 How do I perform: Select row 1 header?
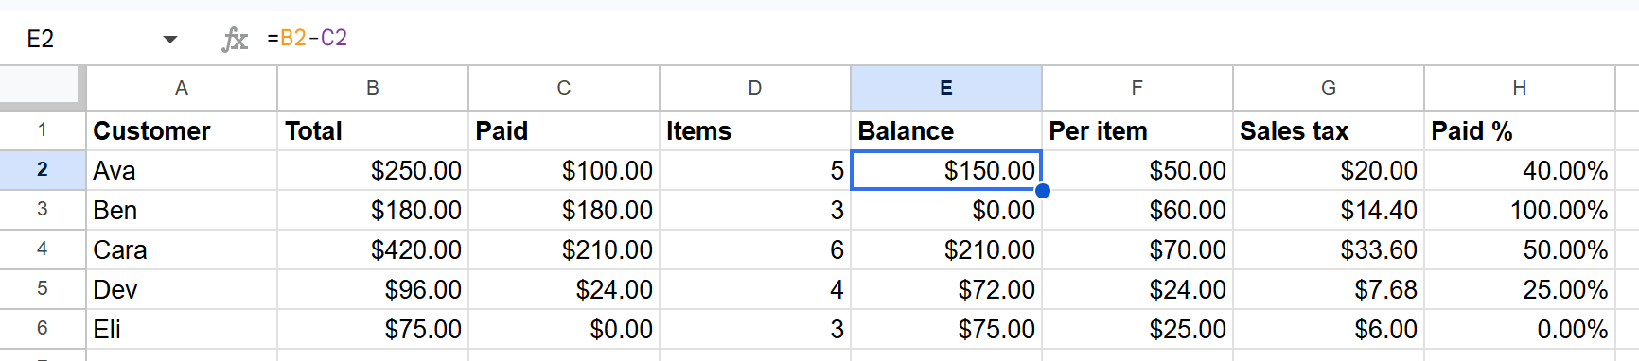(43, 130)
